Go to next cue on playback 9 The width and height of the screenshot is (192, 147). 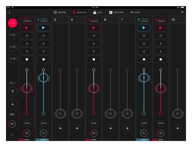(161, 43)
